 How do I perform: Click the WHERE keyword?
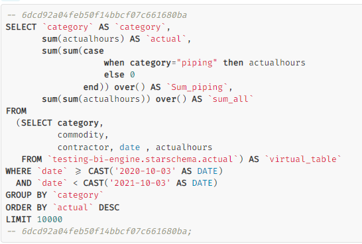pos(19,171)
